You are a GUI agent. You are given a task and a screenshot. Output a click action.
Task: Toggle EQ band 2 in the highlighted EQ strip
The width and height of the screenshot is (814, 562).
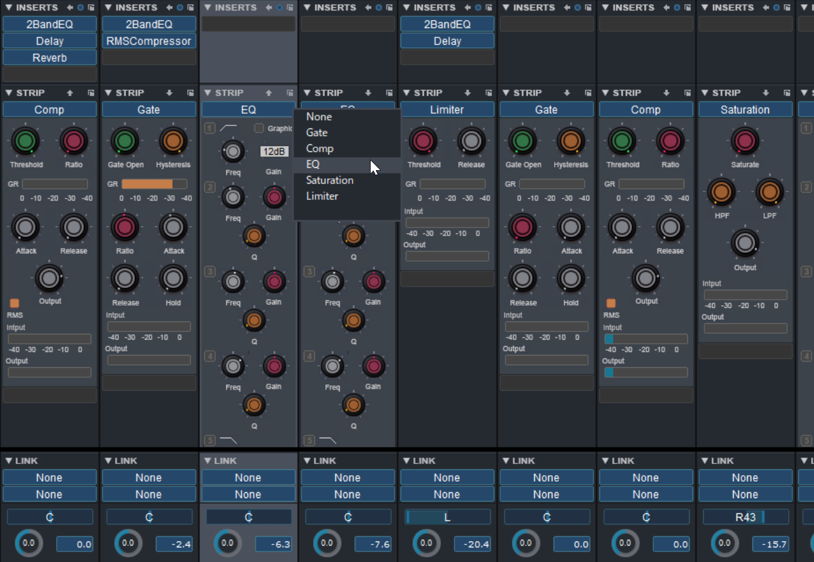pos(209,187)
